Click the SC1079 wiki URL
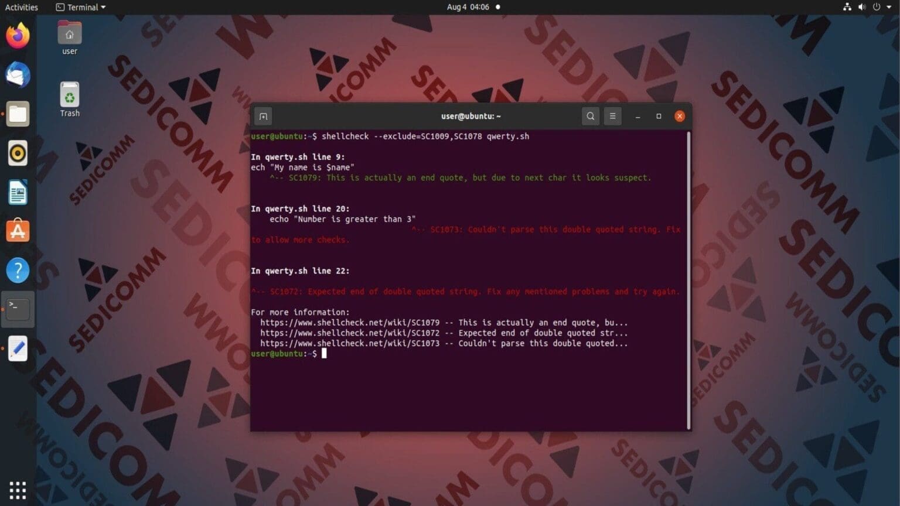Screen dimensions: 900x506 (350, 323)
